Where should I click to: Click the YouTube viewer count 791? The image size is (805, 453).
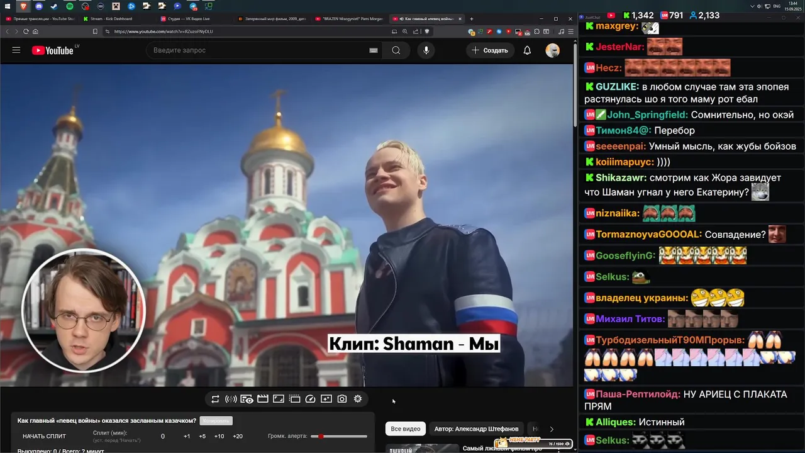tap(671, 15)
